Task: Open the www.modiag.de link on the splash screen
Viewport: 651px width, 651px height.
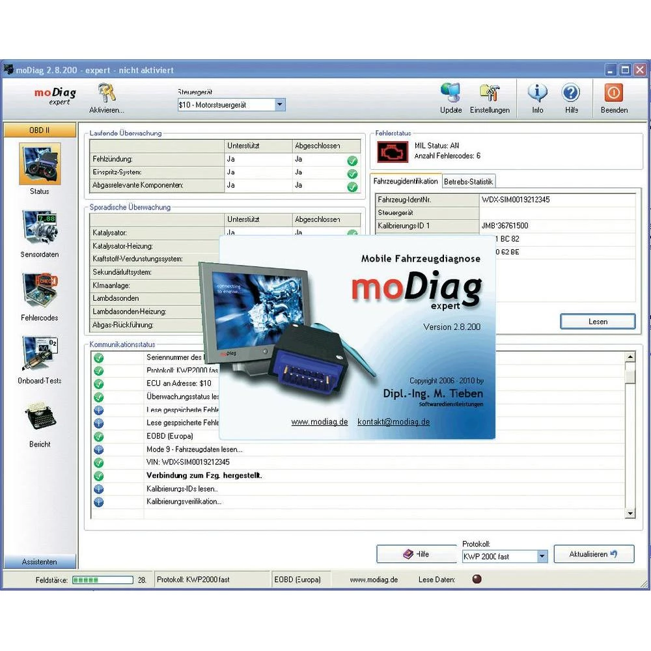Action: pyautogui.click(x=319, y=422)
